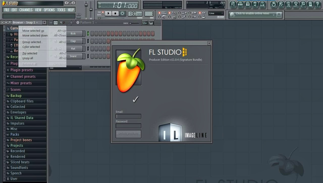
Task: Show the Step Sequencer via toolbar icon
Action: (x=240, y=4)
